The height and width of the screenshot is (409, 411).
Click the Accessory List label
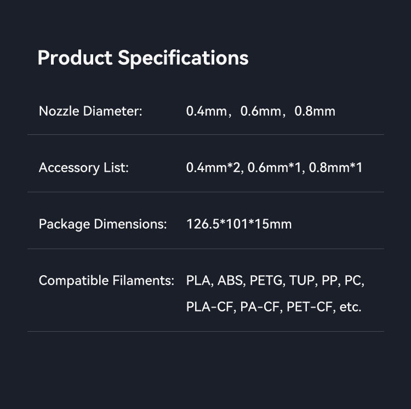click(83, 168)
